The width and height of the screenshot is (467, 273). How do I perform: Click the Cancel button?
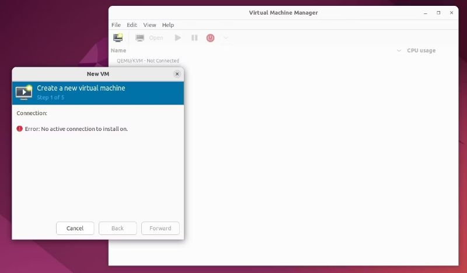tap(75, 228)
